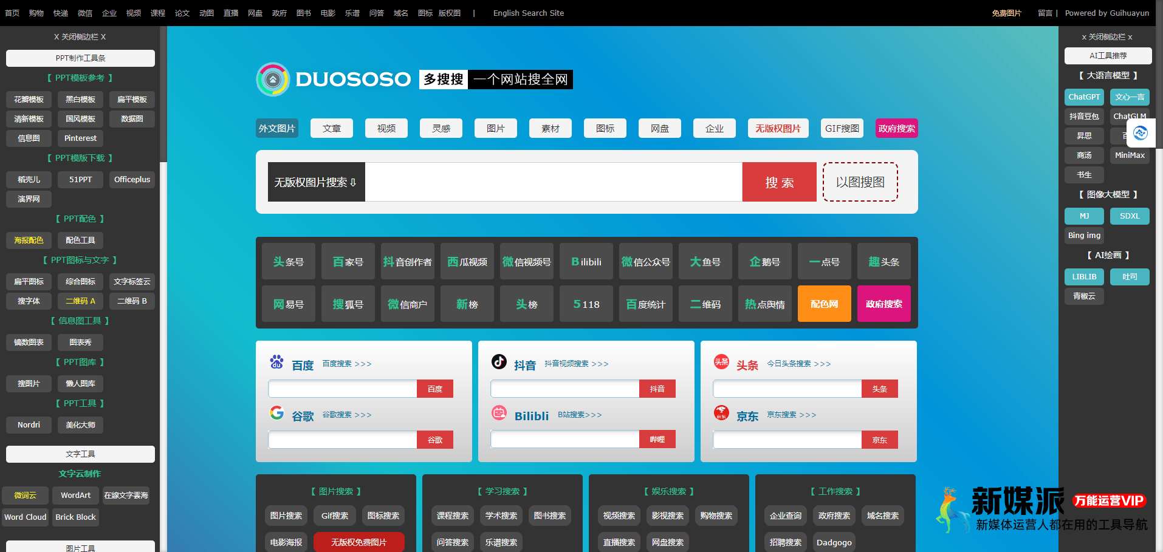Click the JD.com red logo icon
The width and height of the screenshot is (1163, 552).
click(721, 413)
